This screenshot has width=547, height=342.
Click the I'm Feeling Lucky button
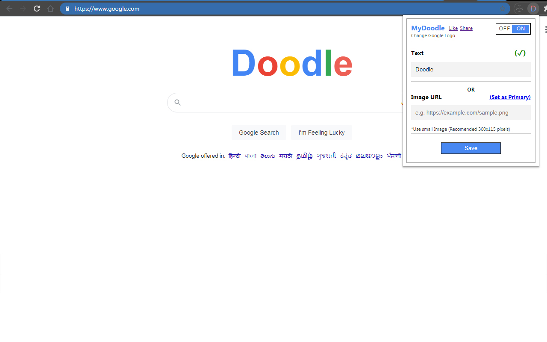coord(321,133)
